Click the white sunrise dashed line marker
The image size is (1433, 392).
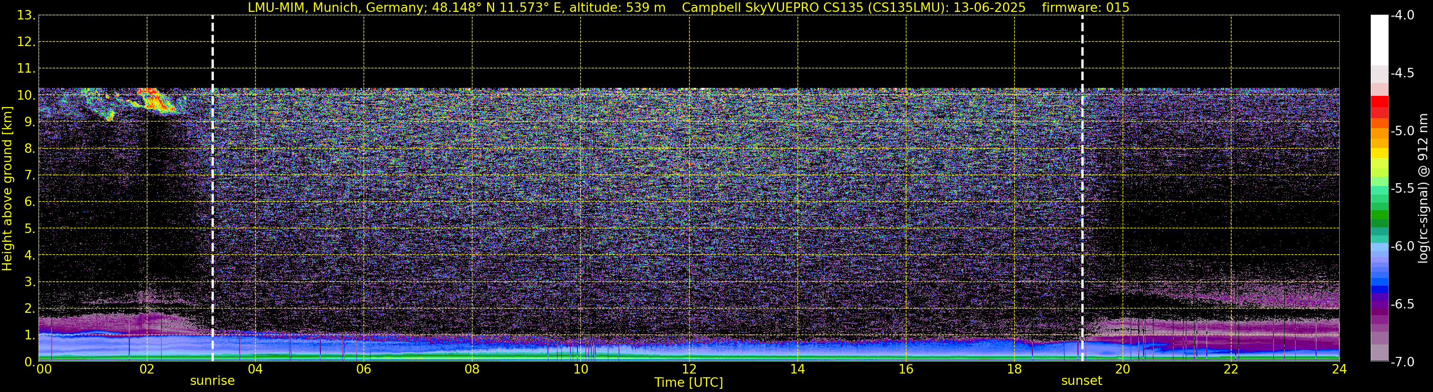[x=212, y=188]
